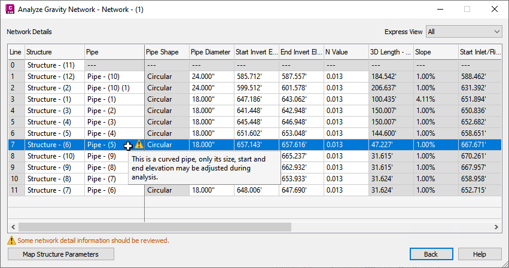Click warning icon in bottom review message
This screenshot has height=268, width=509.
coord(11,240)
